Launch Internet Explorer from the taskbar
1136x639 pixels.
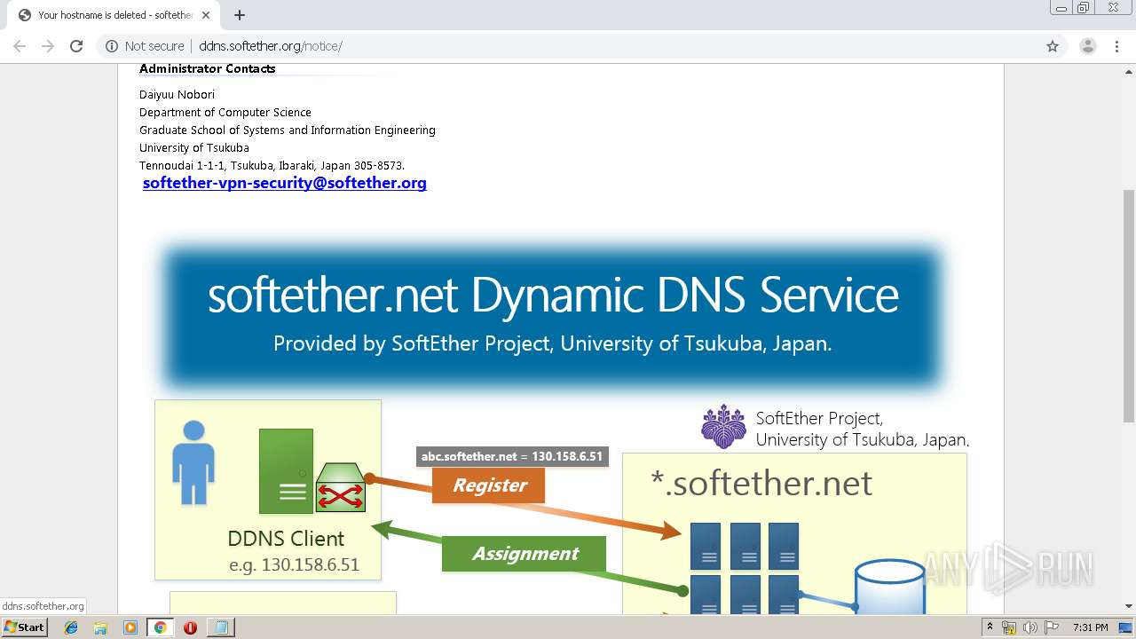pos(71,627)
